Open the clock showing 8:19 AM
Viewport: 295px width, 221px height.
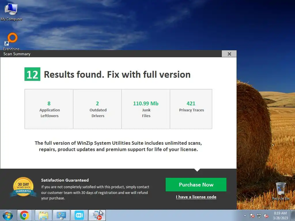click(x=280, y=216)
